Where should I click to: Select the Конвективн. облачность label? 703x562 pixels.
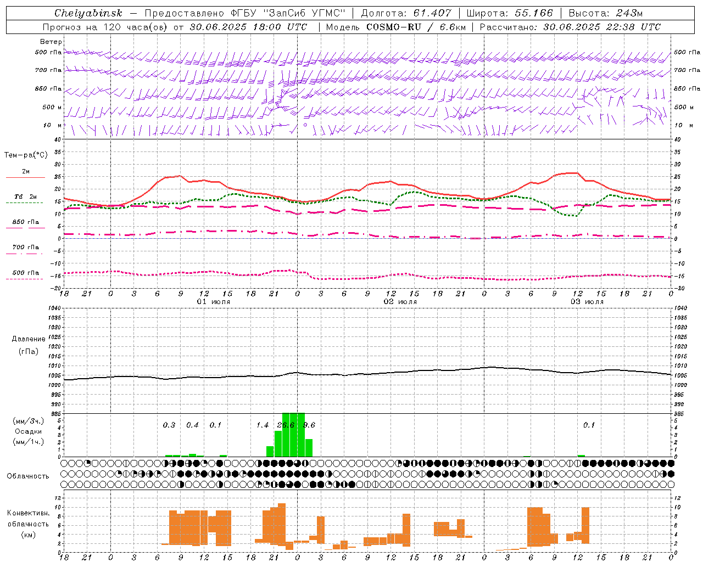coord(28,519)
